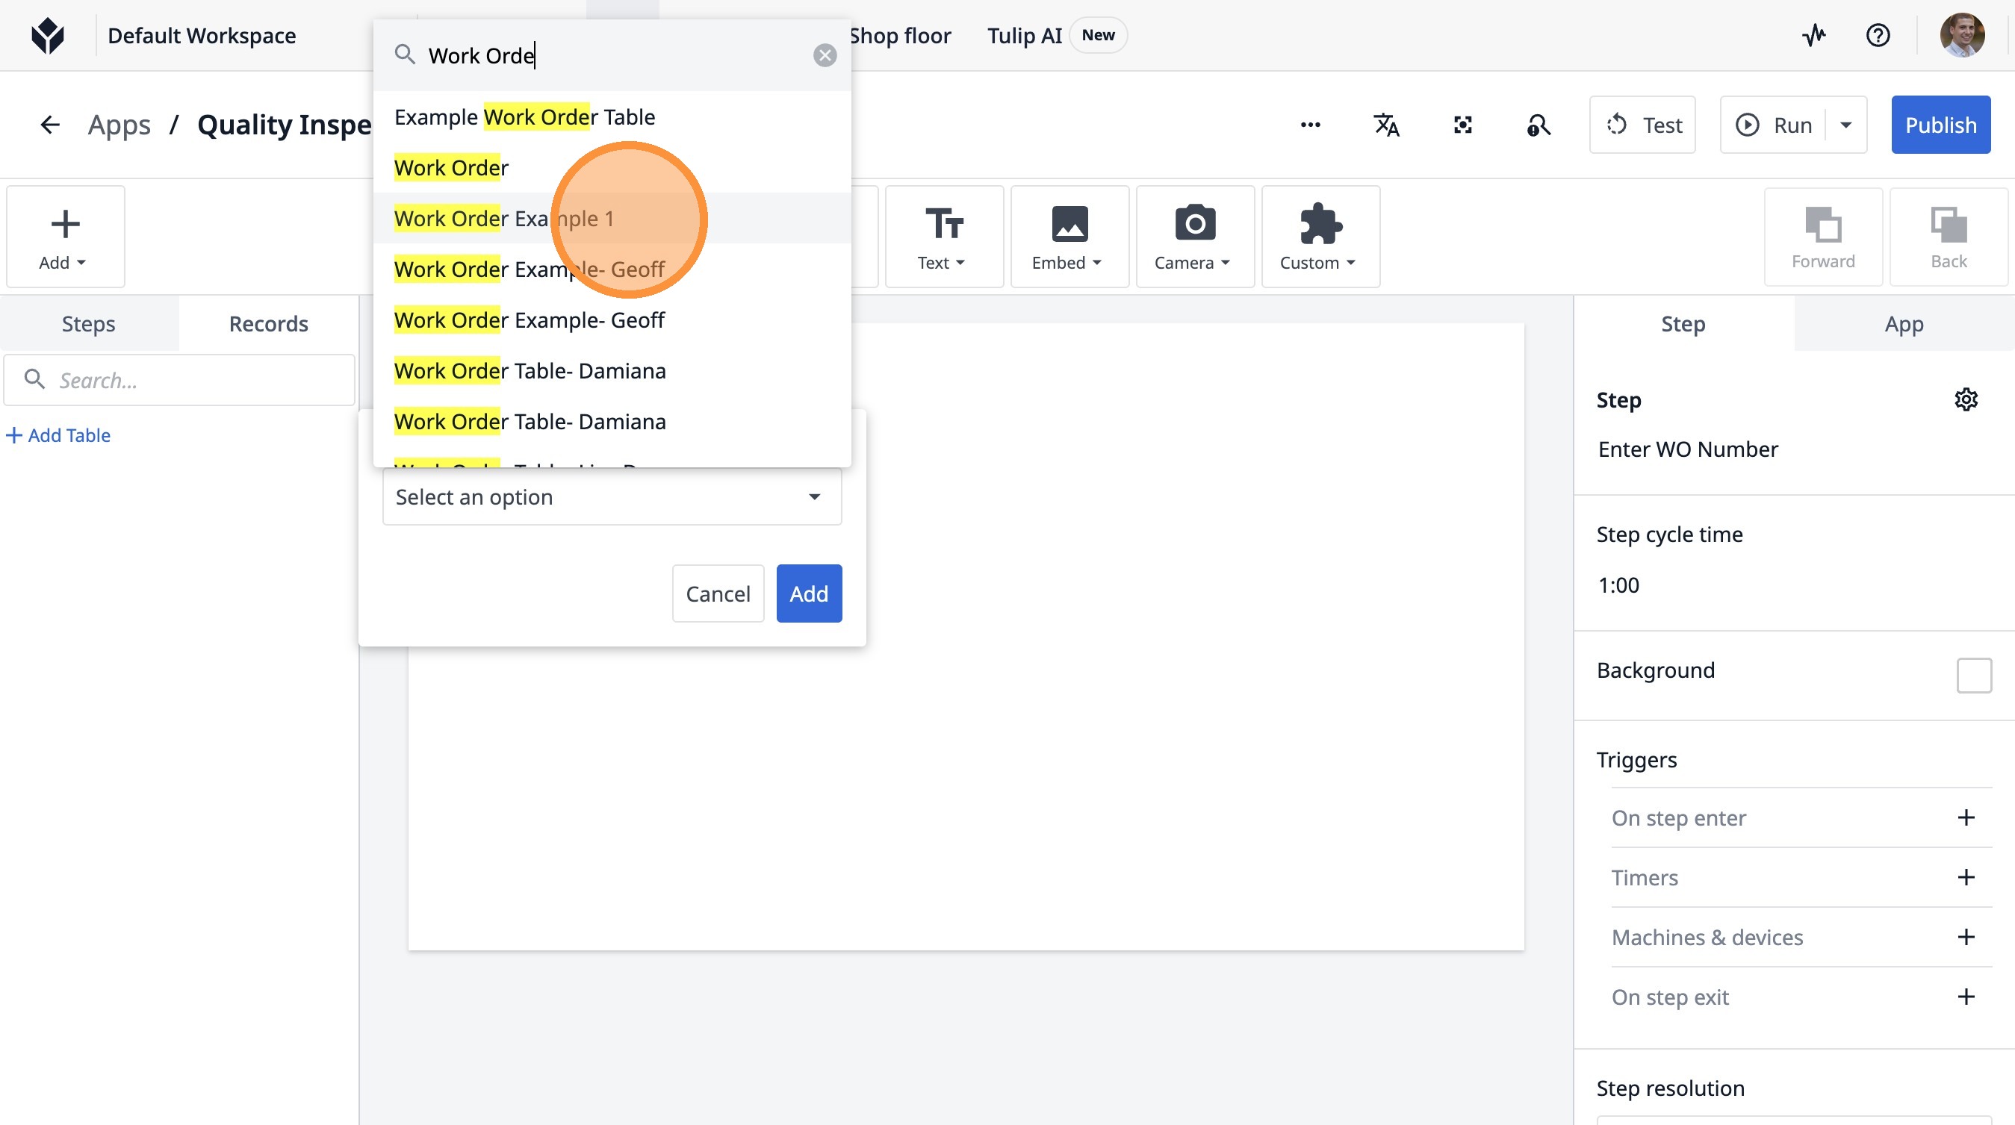Screen dimensions: 2015x1125
Task: Open the Custom widget dropdown
Action: point(1320,237)
